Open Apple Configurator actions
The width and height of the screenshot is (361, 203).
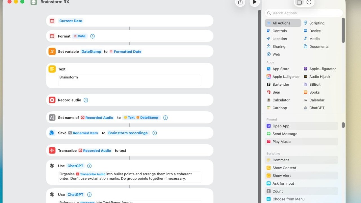point(320,69)
